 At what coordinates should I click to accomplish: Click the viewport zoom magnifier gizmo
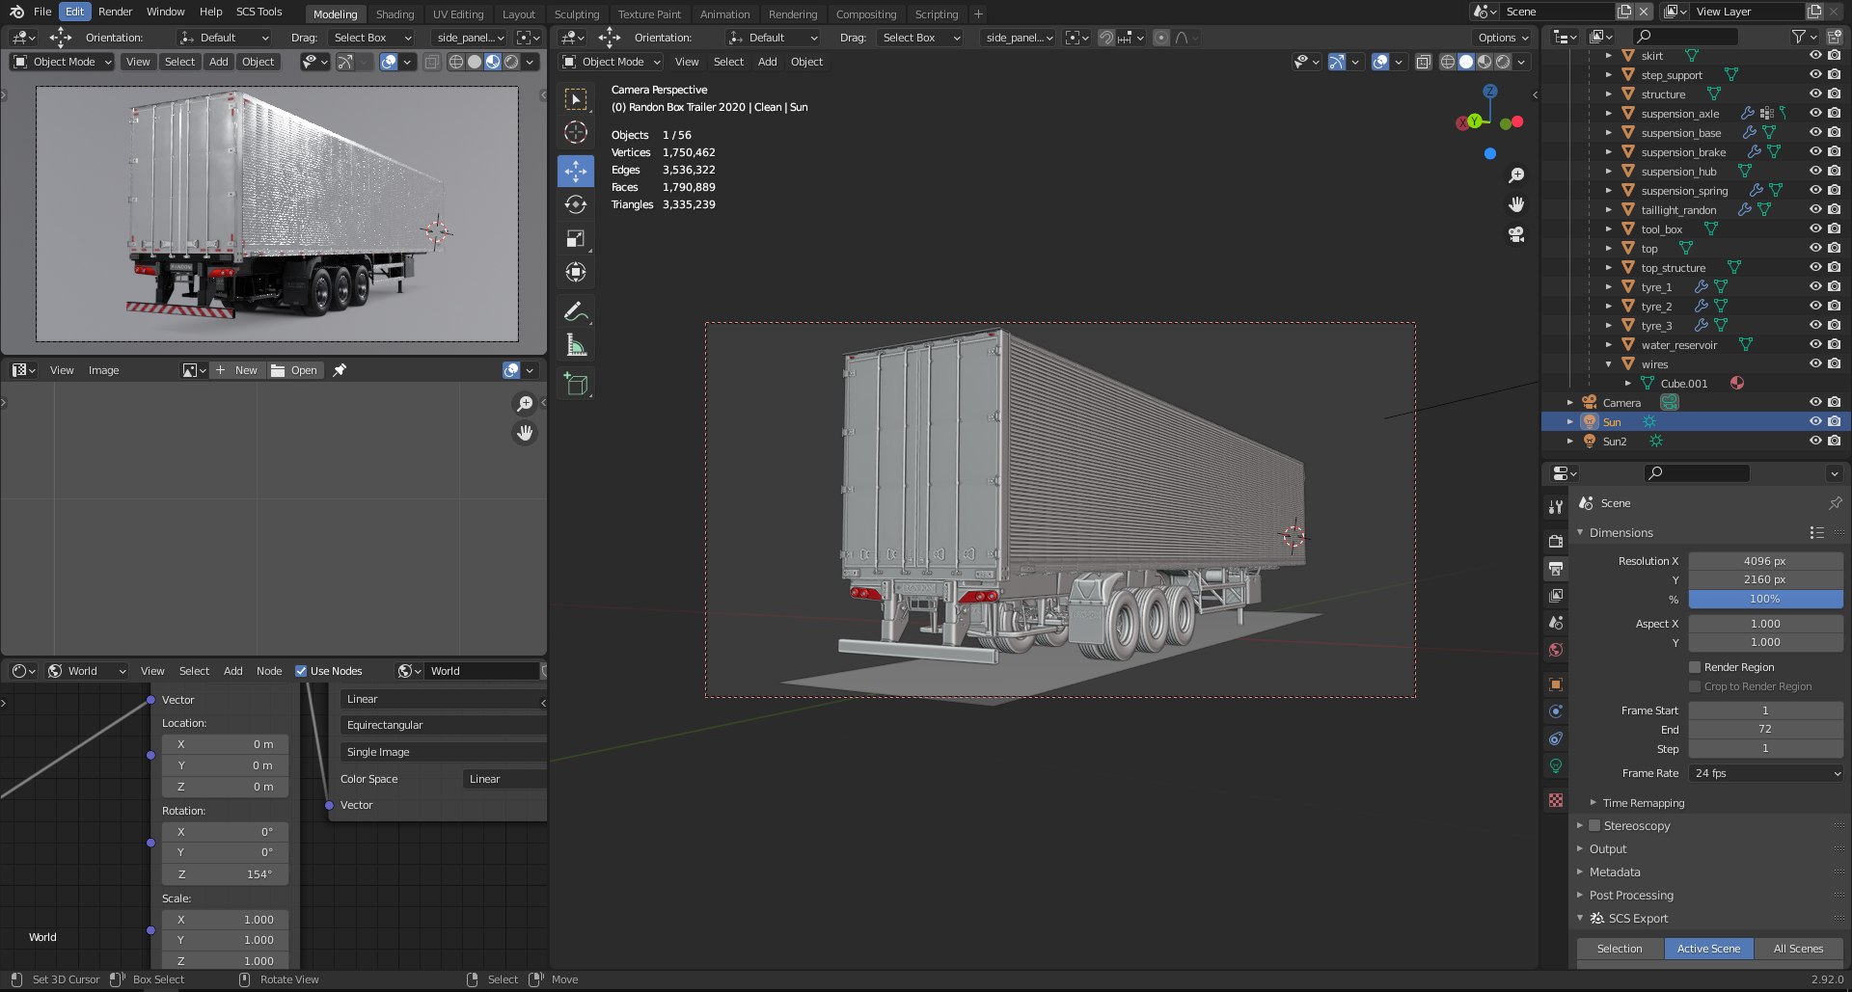click(x=1516, y=175)
